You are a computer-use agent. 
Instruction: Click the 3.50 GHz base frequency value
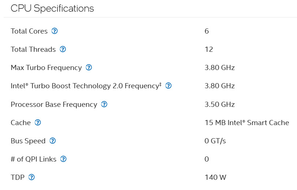point(220,104)
